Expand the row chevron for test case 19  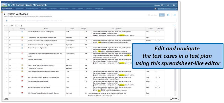pos(6,87)
